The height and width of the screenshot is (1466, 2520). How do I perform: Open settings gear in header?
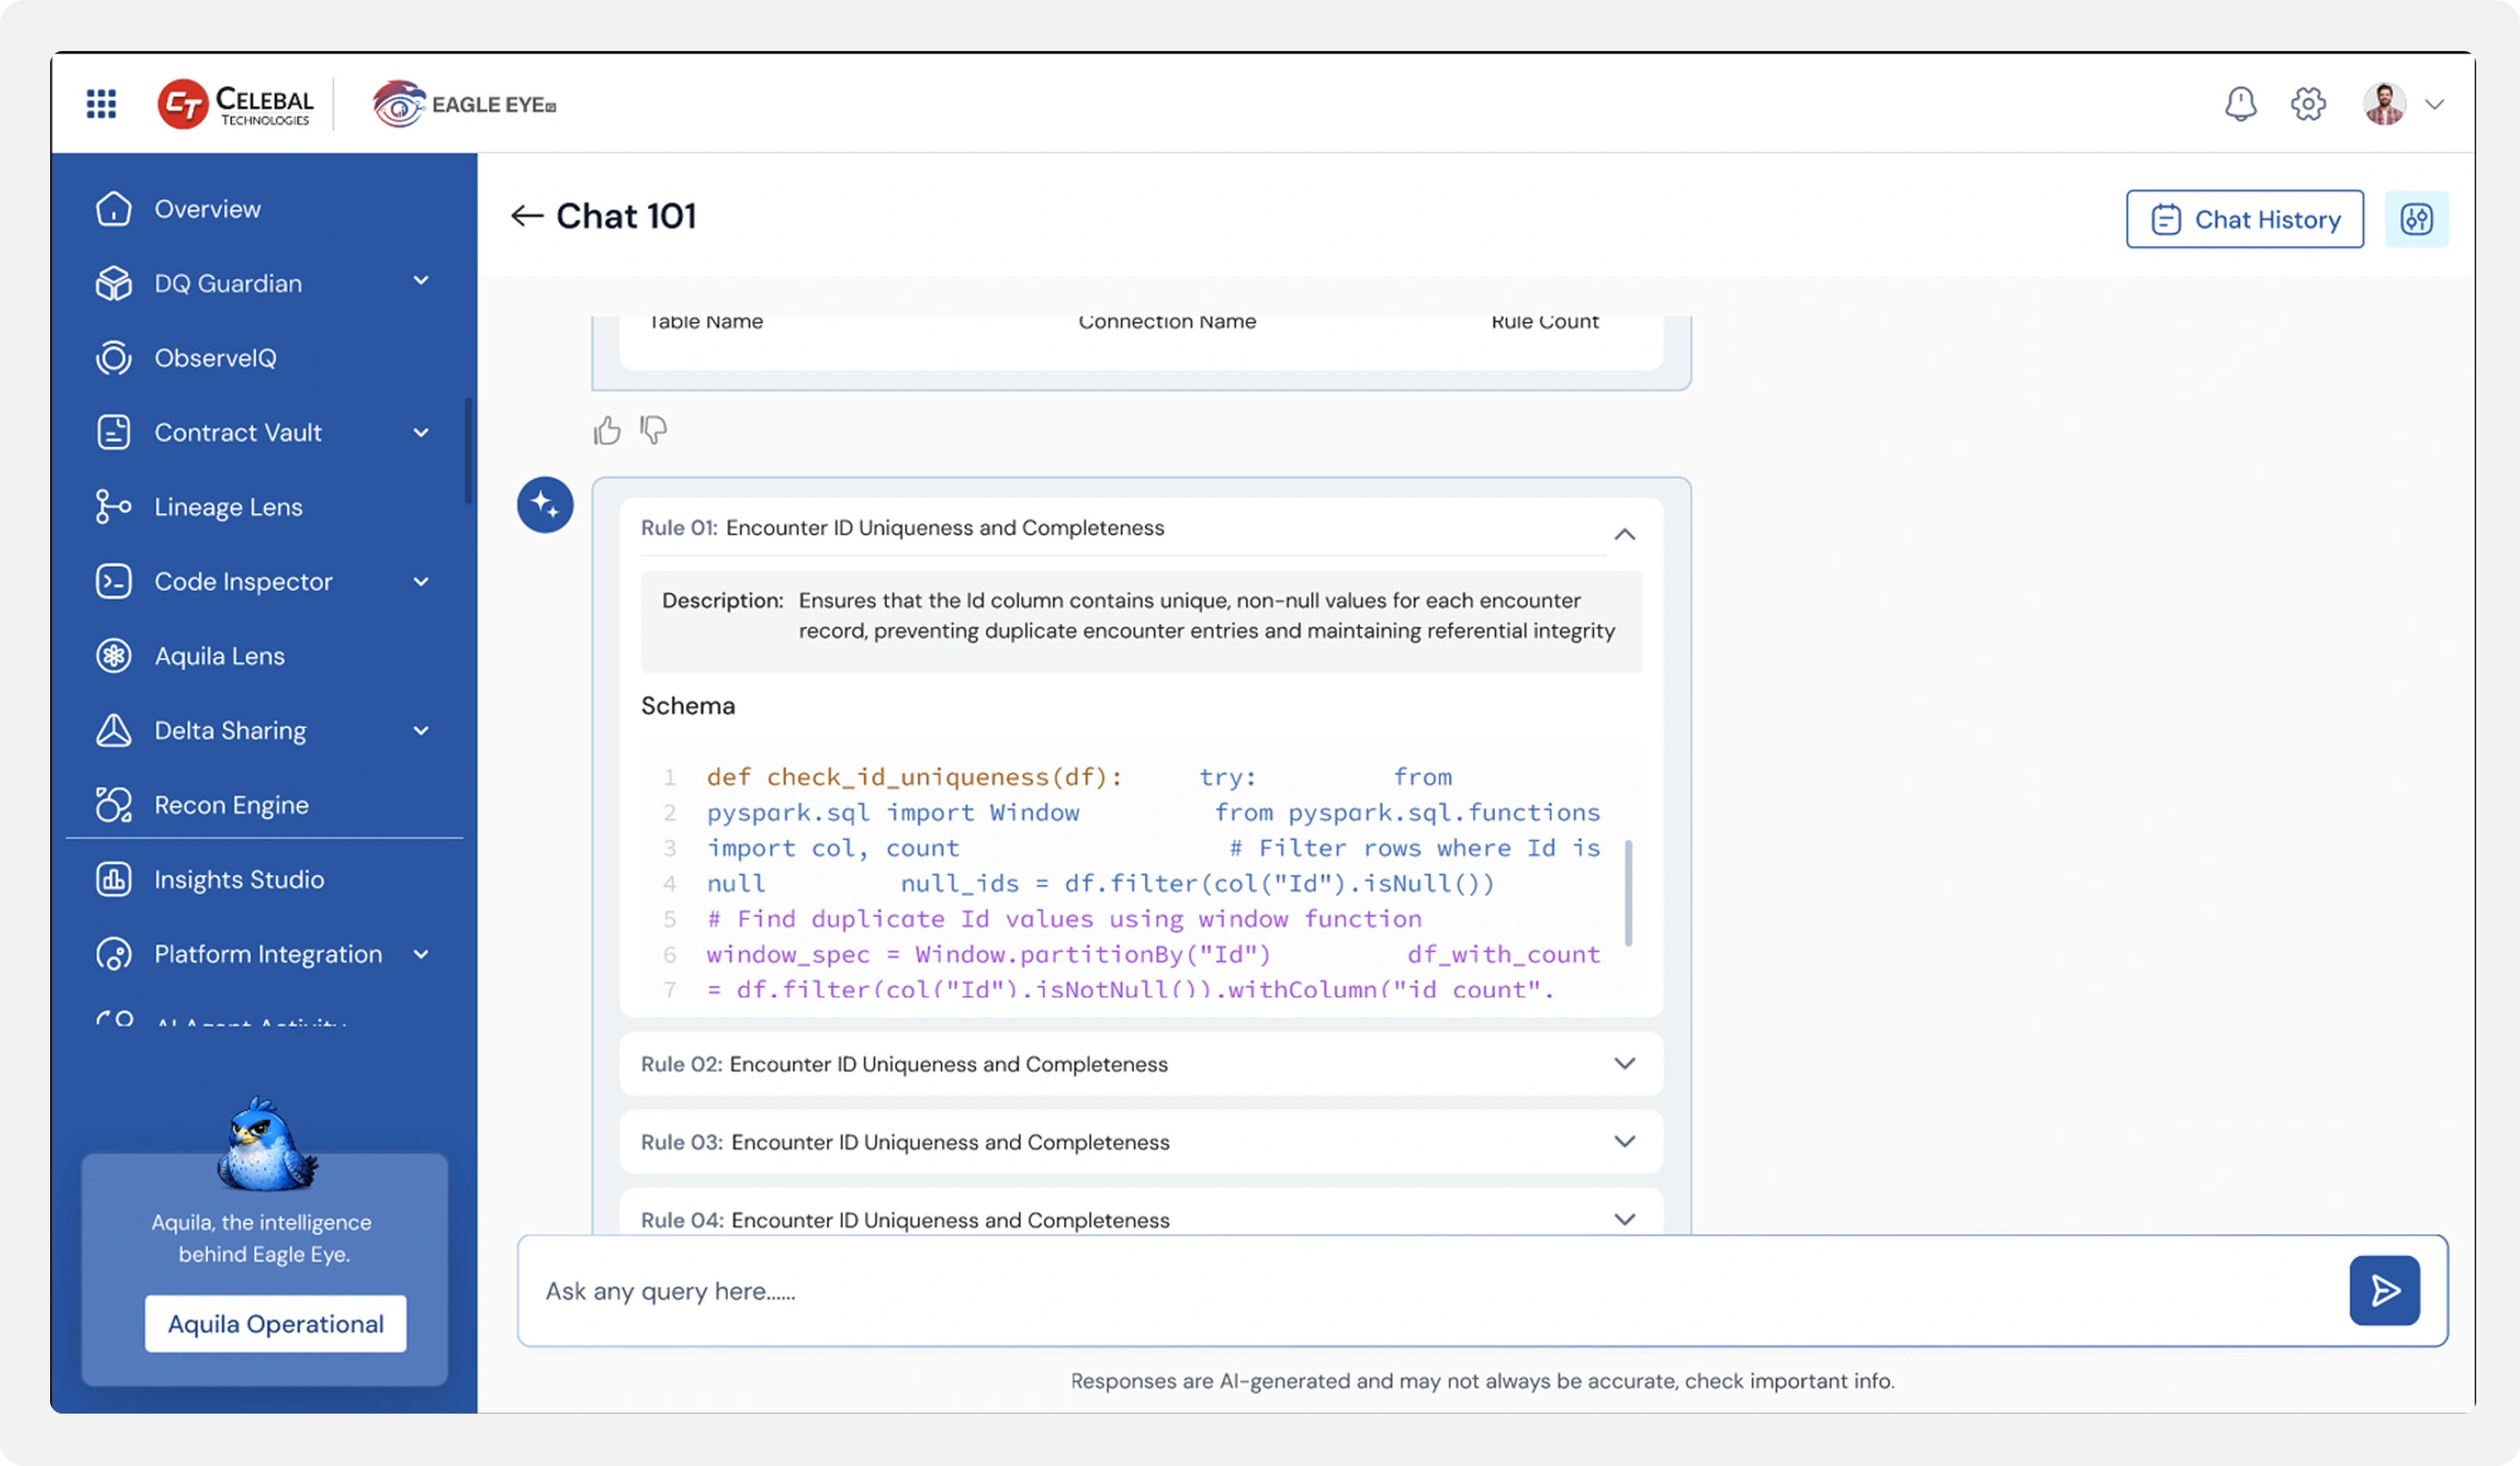(2308, 104)
